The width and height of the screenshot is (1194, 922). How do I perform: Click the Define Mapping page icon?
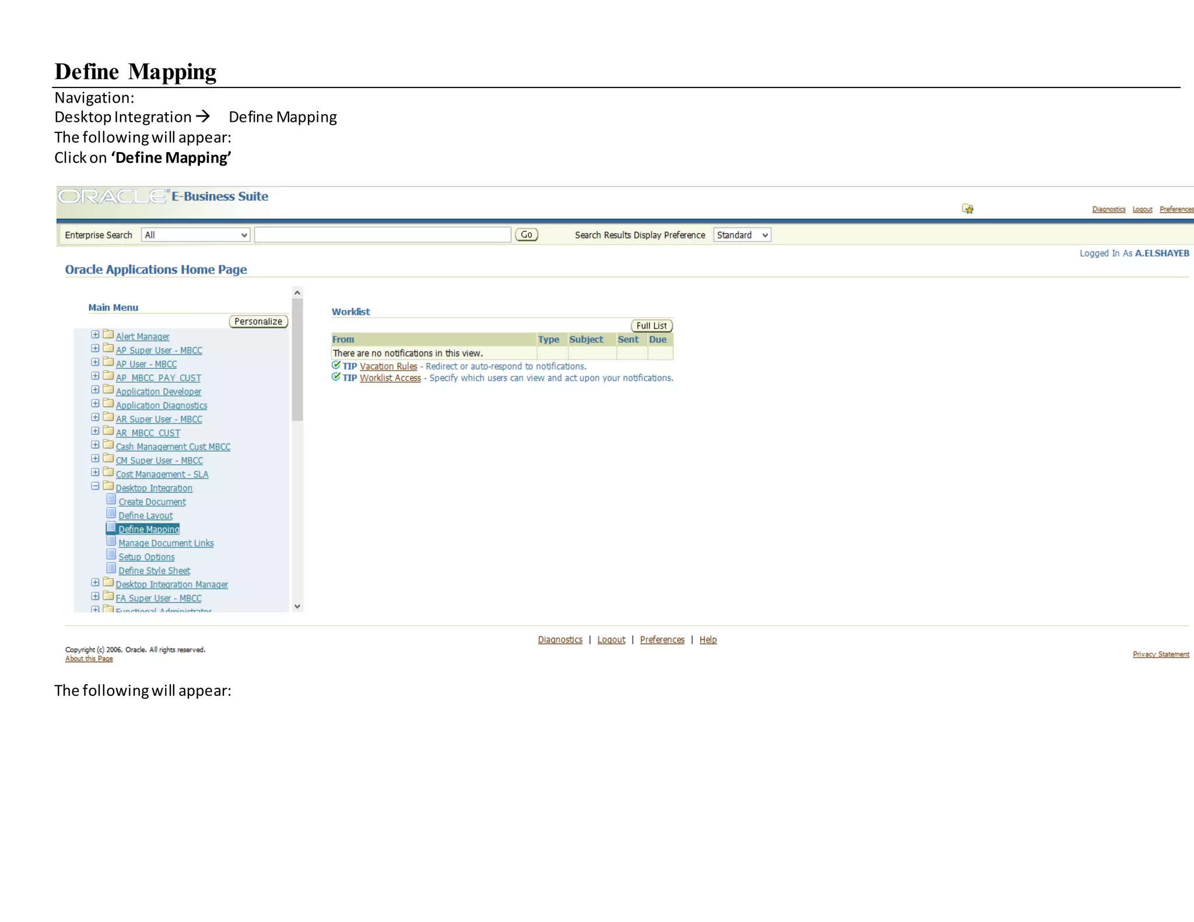pos(111,527)
